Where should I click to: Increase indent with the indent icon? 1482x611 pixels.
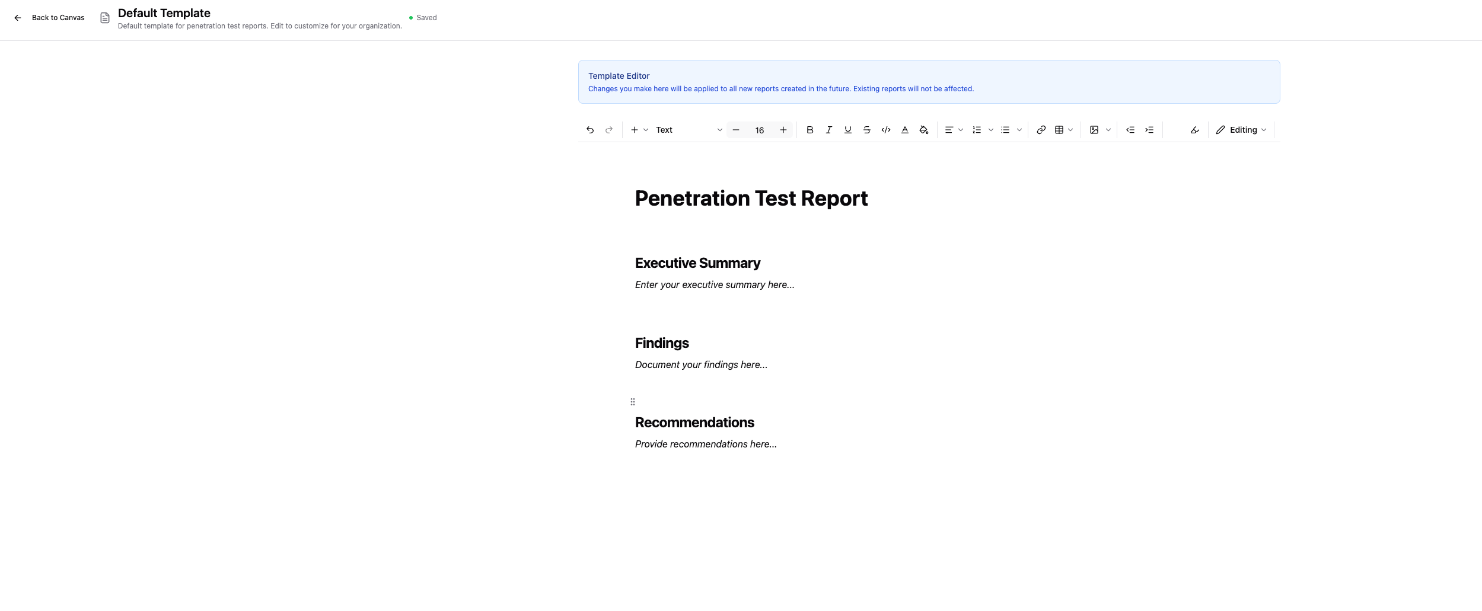coord(1149,130)
